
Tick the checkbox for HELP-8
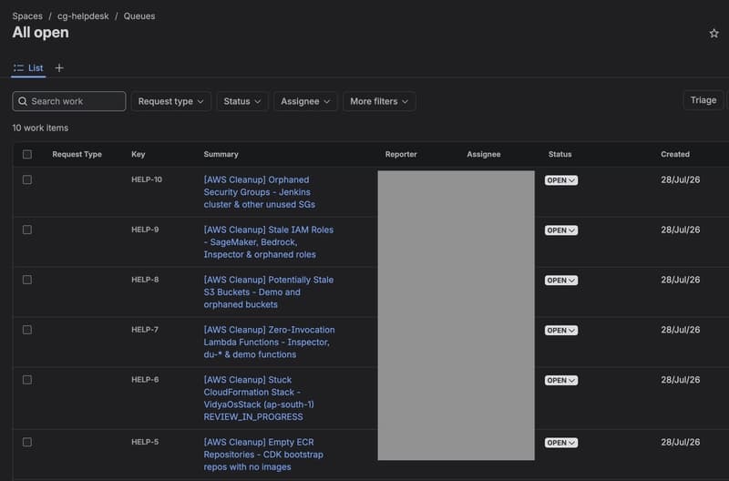(27, 280)
